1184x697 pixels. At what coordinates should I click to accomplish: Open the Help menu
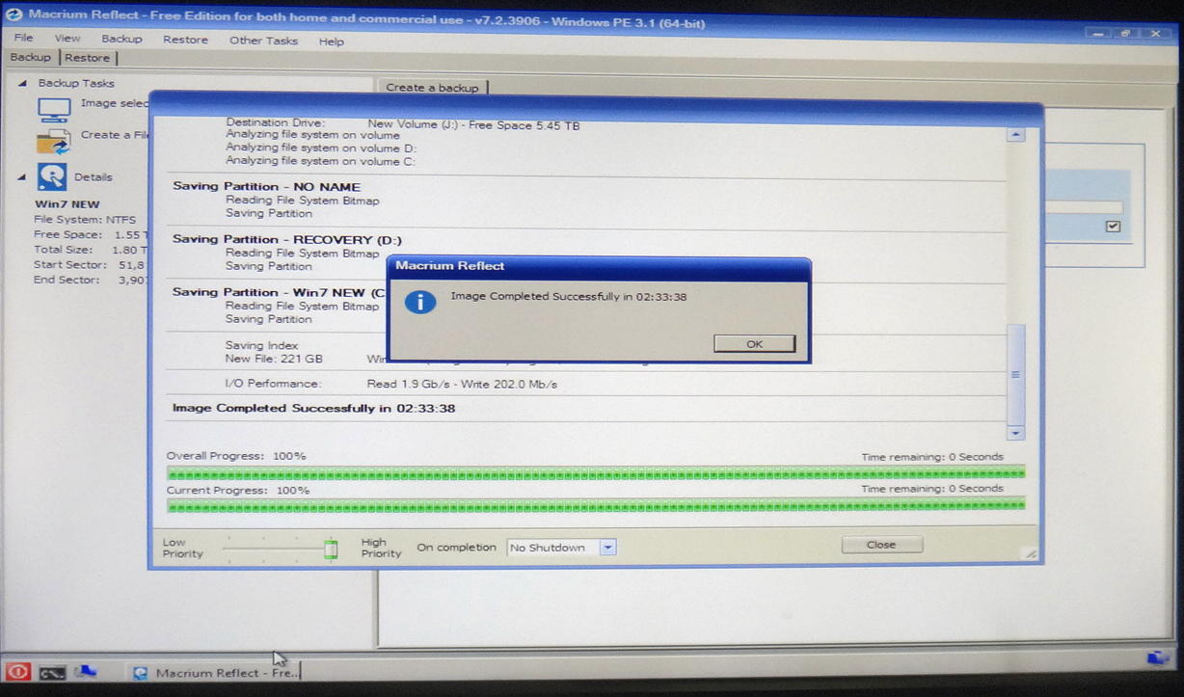(x=331, y=41)
